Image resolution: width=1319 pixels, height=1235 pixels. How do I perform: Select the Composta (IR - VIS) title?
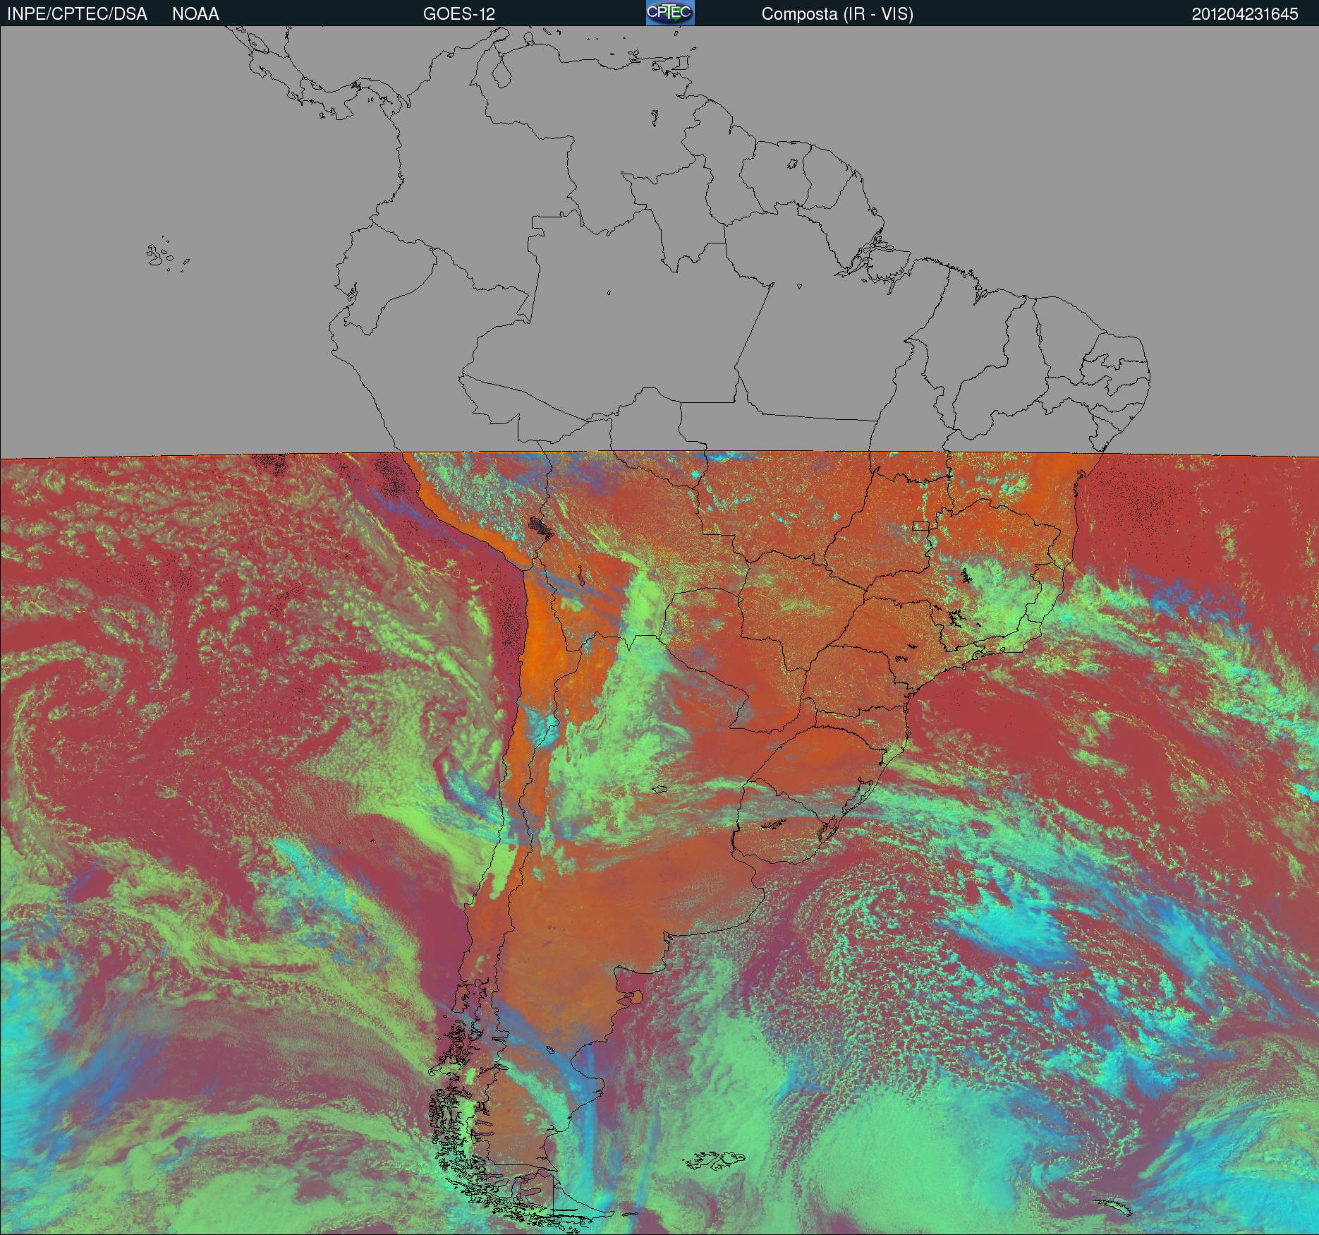pyautogui.click(x=837, y=14)
